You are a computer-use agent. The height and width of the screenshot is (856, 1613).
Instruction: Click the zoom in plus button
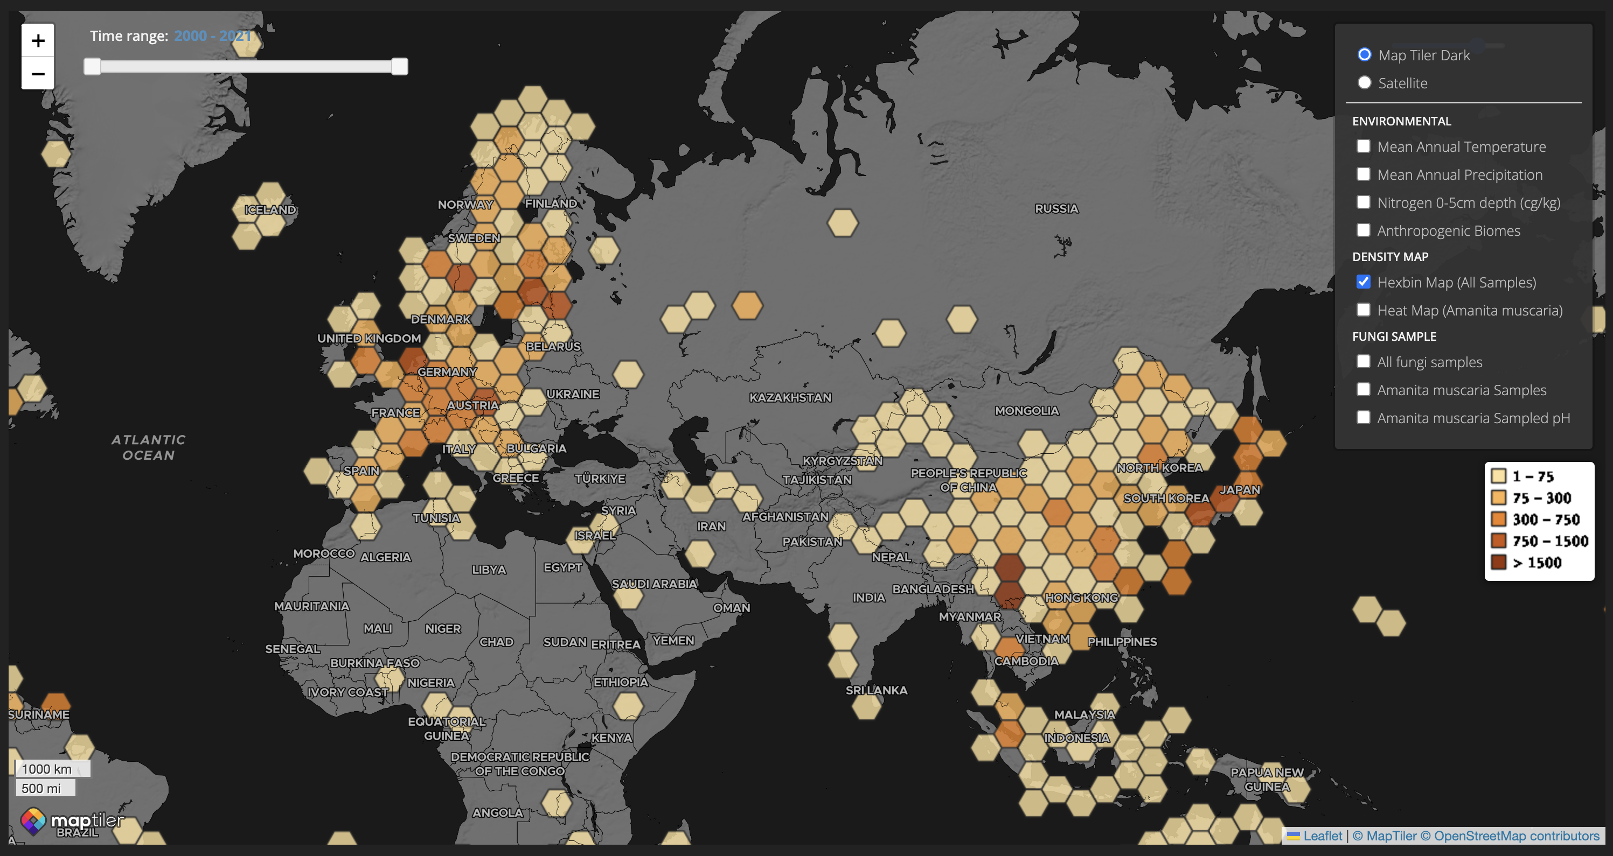38,41
